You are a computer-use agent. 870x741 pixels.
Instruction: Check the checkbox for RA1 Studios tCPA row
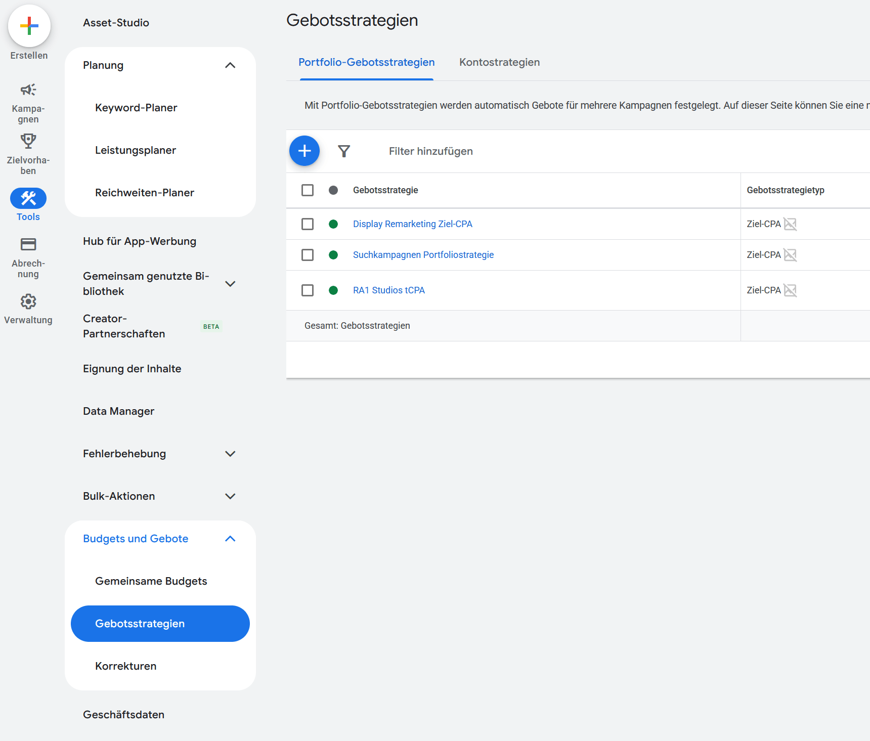[x=308, y=290]
